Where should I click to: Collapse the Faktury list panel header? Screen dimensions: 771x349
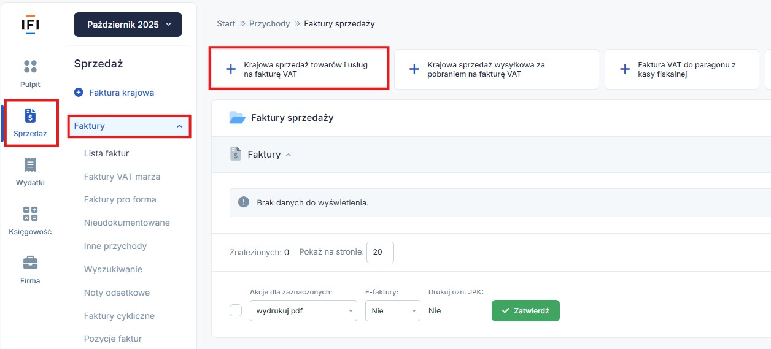pyautogui.click(x=289, y=155)
